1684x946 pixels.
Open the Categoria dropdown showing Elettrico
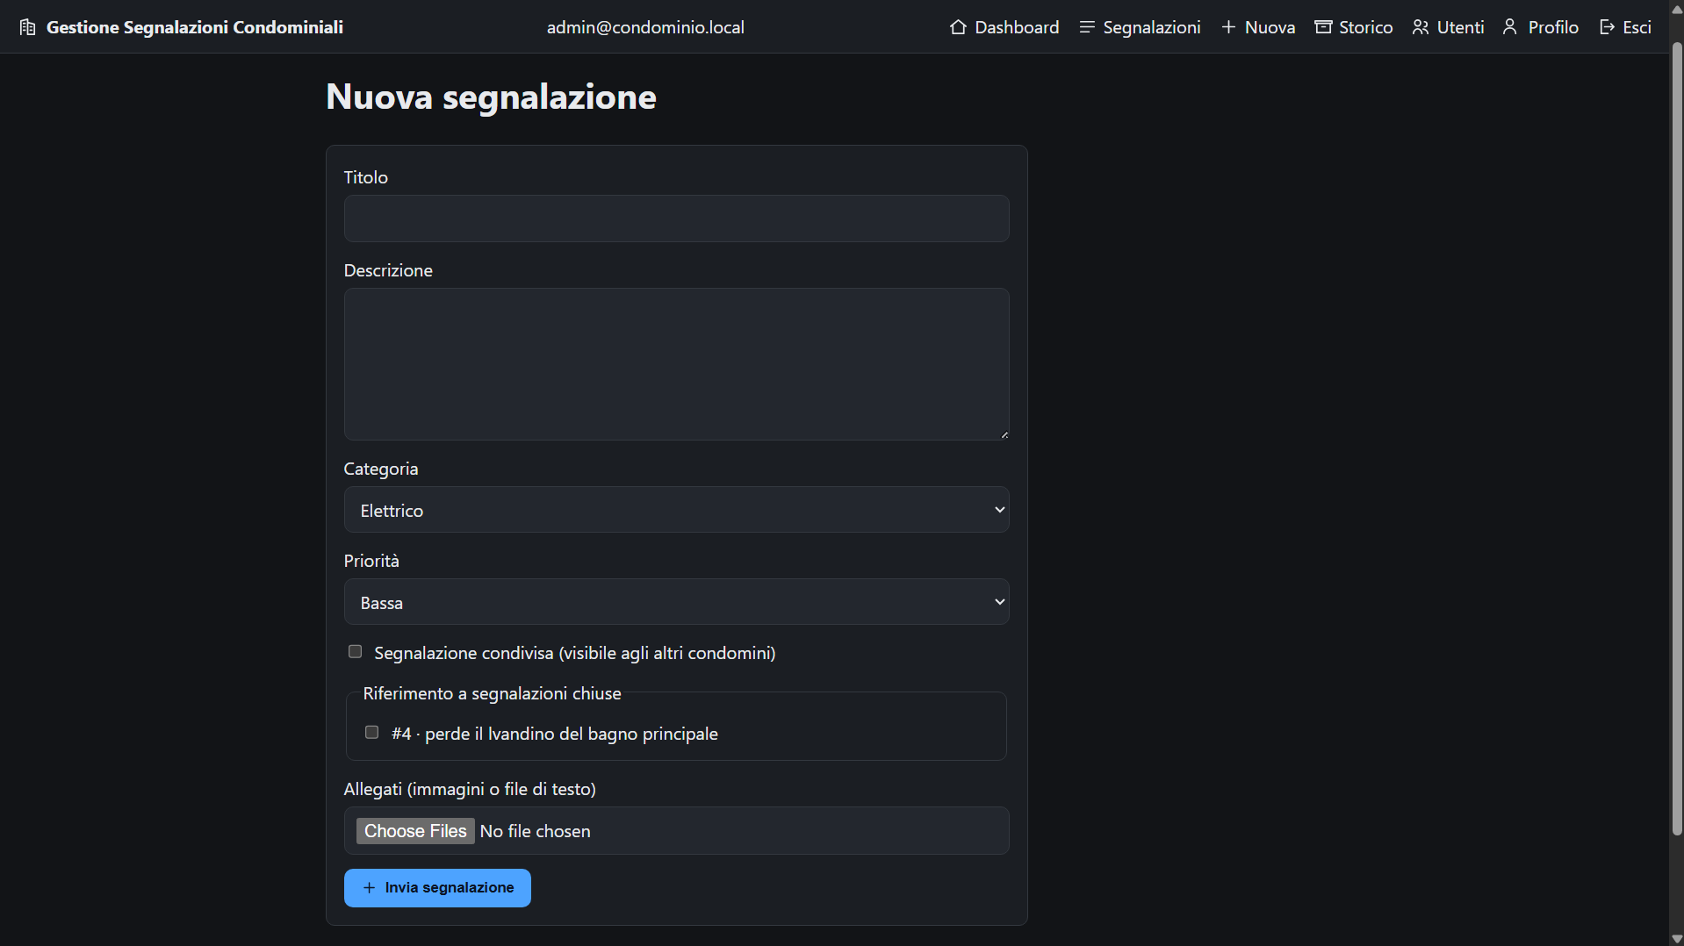coord(676,510)
